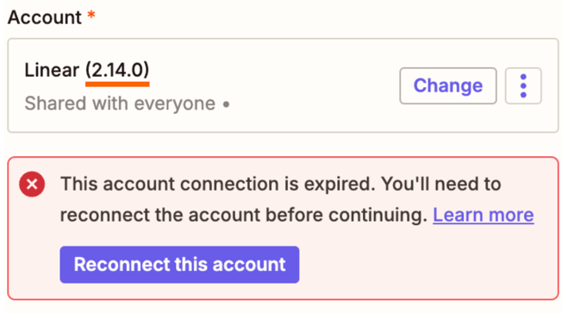The image size is (568, 313).
Task: Click the text reconnect the account before continuing
Action: [244, 216]
